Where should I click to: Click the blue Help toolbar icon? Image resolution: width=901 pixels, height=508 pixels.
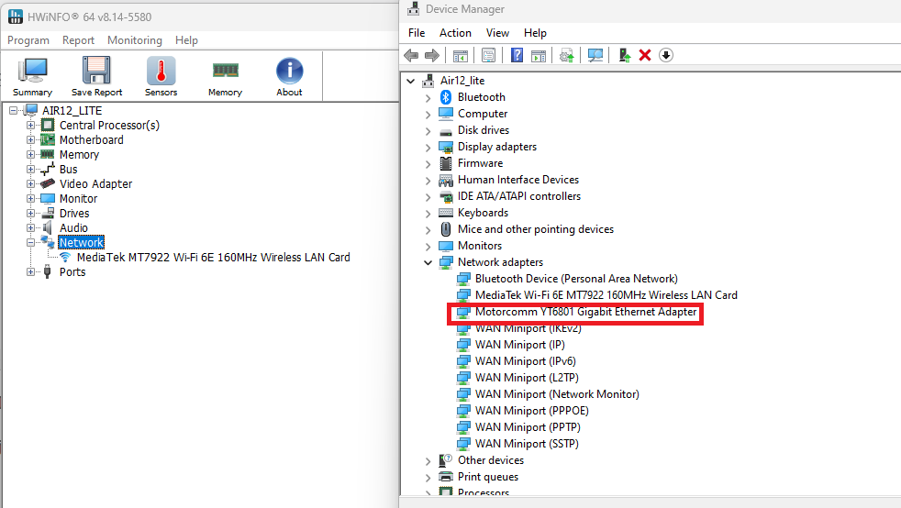pos(517,55)
